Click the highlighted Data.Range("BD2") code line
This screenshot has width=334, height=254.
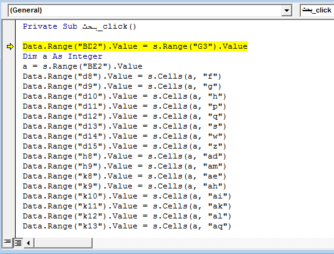pos(135,46)
